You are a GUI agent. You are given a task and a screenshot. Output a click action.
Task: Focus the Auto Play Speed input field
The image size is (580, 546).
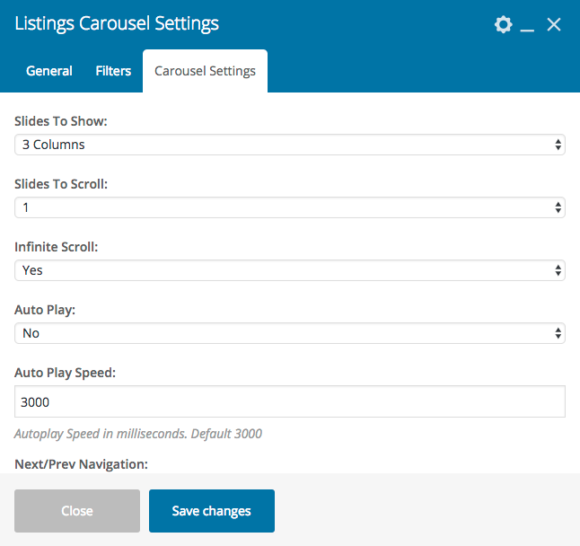[290, 401]
